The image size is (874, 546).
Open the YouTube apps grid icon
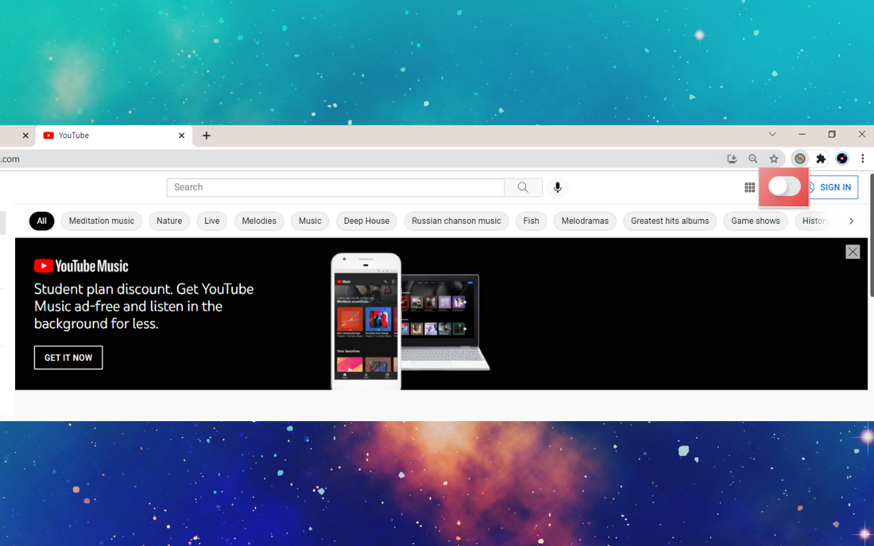(750, 187)
